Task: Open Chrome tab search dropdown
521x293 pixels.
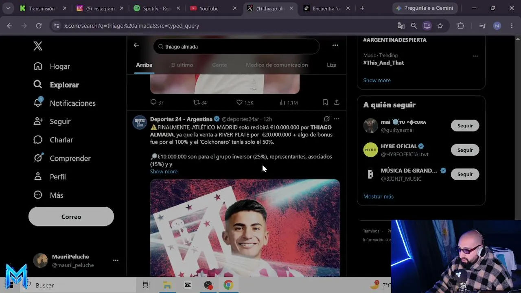Action: click(8, 8)
